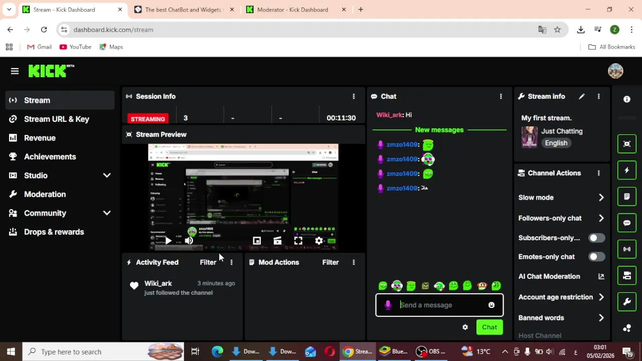Enter fullscreen in the stream preview
Image resolution: width=642 pixels, height=361 pixels.
coord(298,241)
